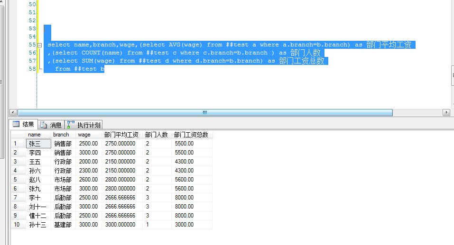Open the 消息 messages tab
Screen dimensions: 454x245
pos(51,125)
